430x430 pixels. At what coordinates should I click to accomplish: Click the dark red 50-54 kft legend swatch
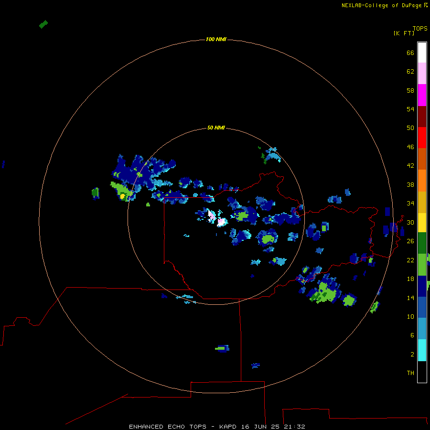[422, 116]
